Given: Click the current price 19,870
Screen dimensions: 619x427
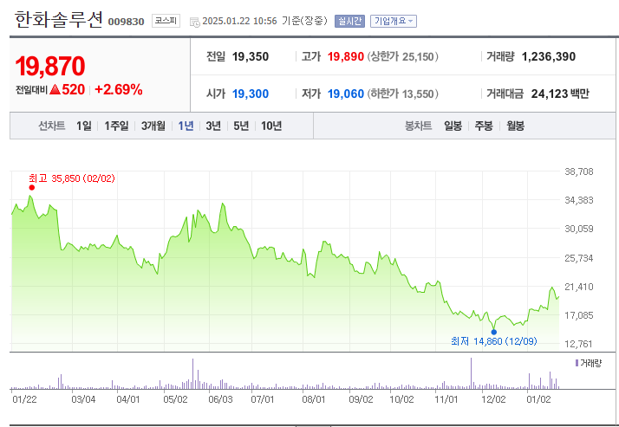Looking at the screenshot, I should click(x=50, y=66).
